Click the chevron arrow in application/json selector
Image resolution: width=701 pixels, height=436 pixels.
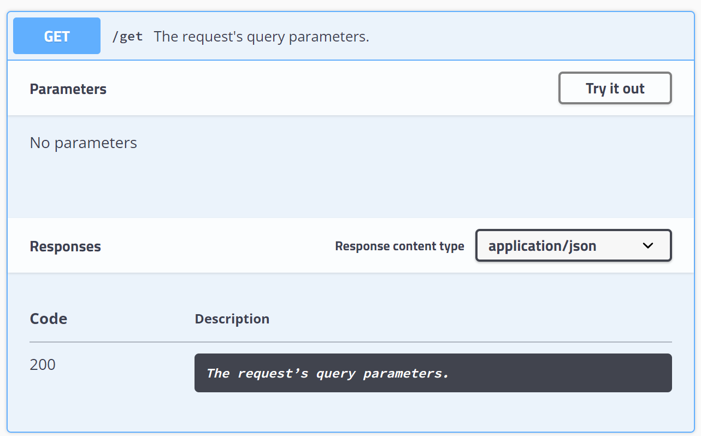click(648, 246)
